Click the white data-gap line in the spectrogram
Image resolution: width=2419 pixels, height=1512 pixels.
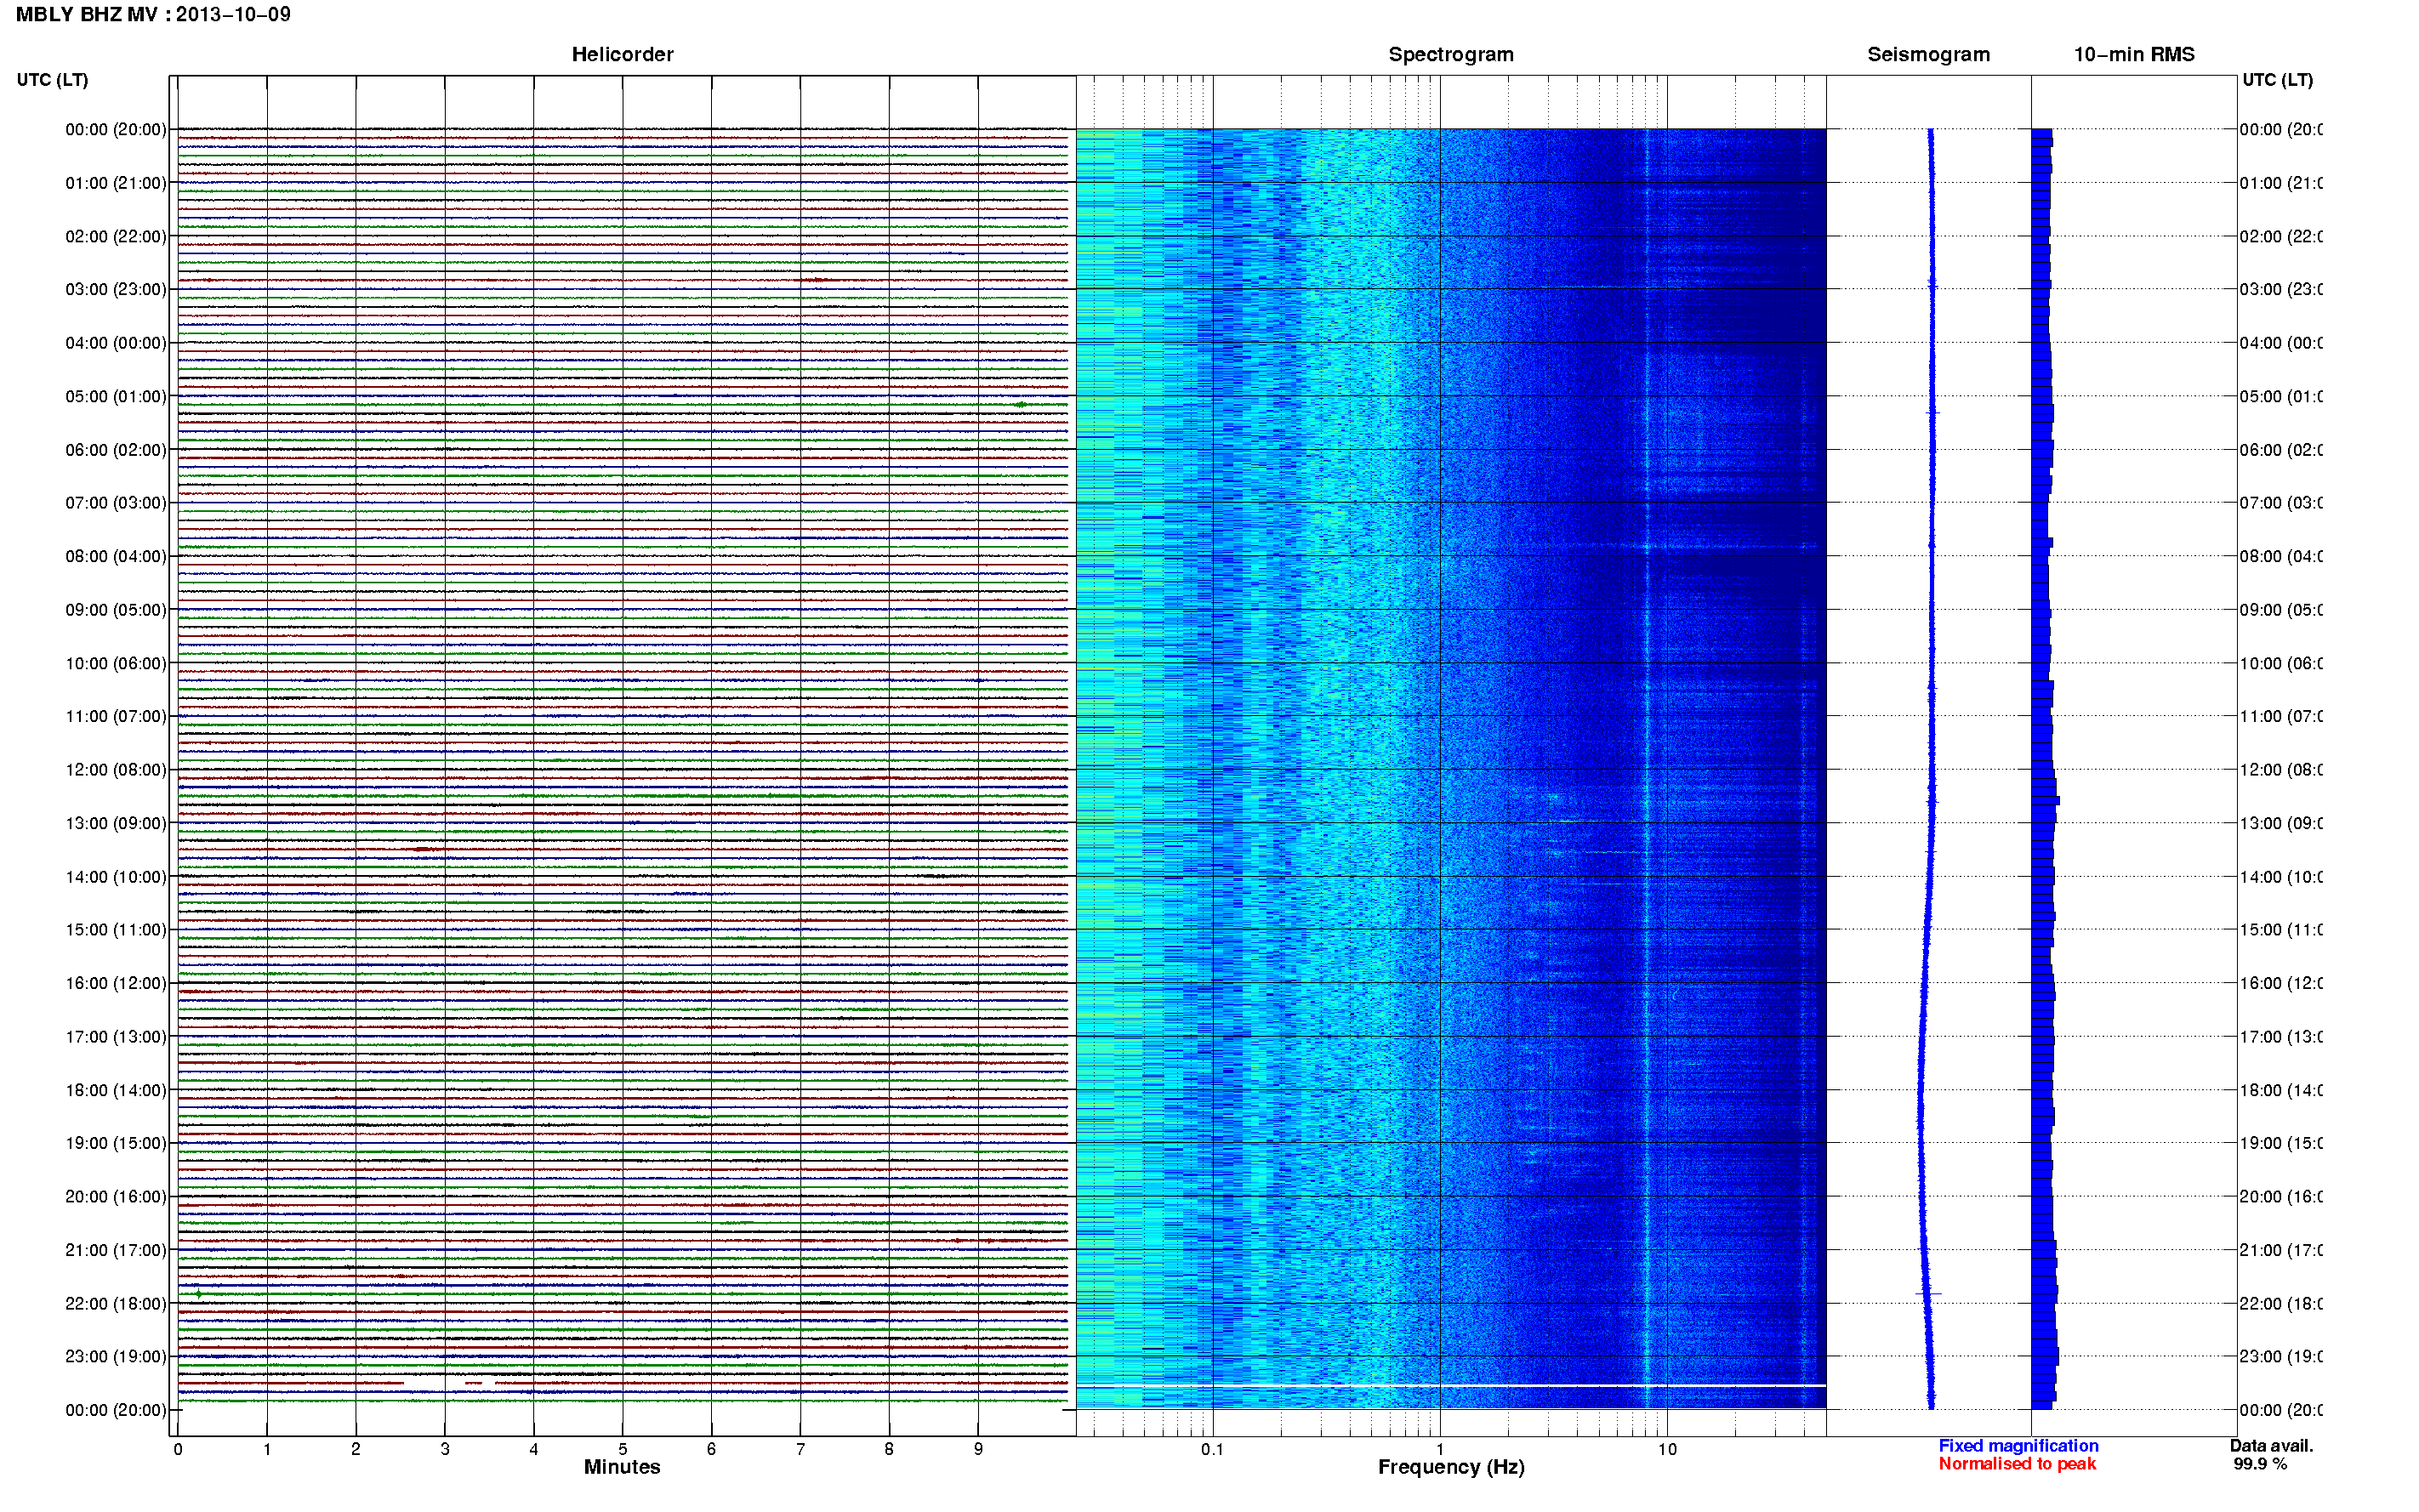[1451, 1385]
